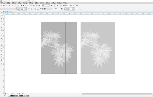Toggle treat all objects as filled
The image size is (153, 97).
click(77, 9)
